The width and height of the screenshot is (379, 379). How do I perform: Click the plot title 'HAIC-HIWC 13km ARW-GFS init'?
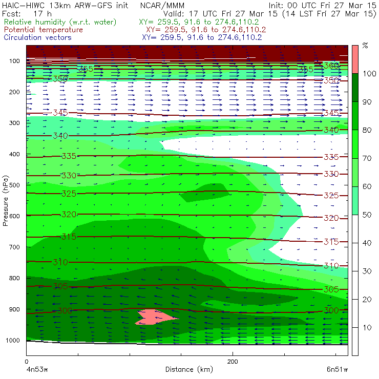(x=65, y=5)
